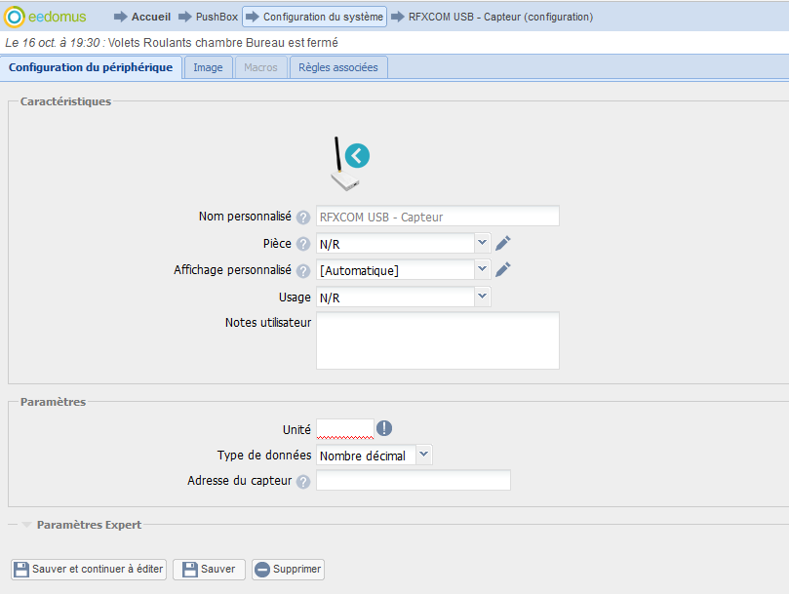Click RFXCOM USB - Capteur (configuration) breadcrumb
The height and width of the screenshot is (595, 789).
493,17
